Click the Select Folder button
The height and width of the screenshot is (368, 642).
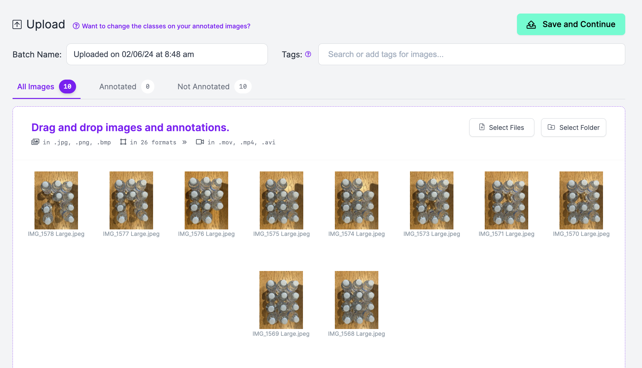point(573,127)
